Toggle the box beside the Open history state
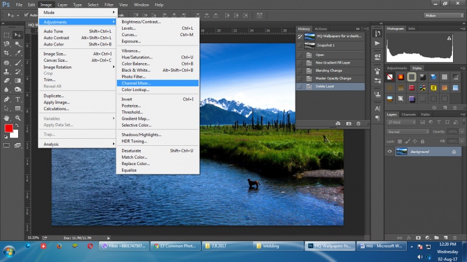 (x=299, y=54)
